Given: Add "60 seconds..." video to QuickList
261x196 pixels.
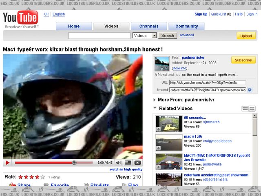Looking at the screenshot, I should pyautogui.click(x=158, y=129).
